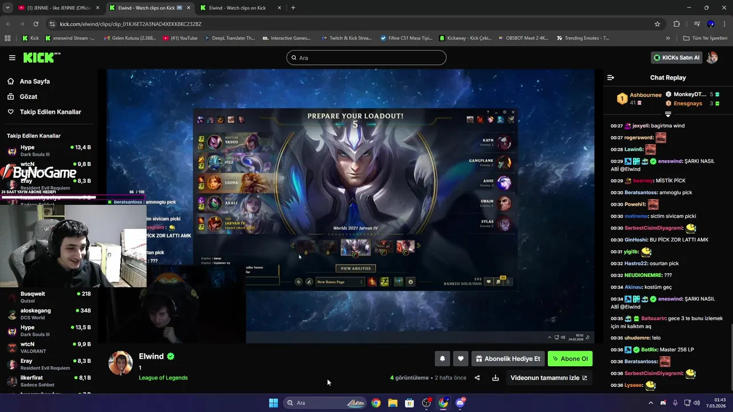Open the Gelen Kutusu Gmail bookmark
The width and height of the screenshot is (733, 412).
coord(130,38)
